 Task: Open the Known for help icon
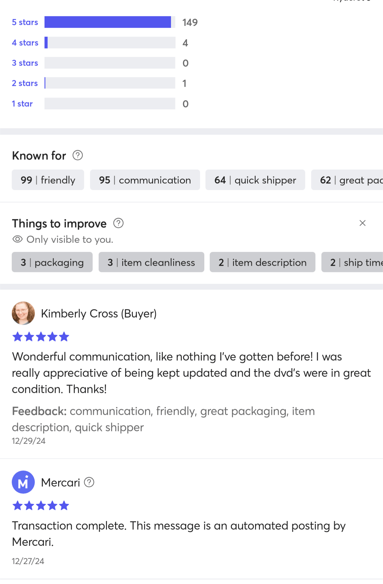pos(78,155)
